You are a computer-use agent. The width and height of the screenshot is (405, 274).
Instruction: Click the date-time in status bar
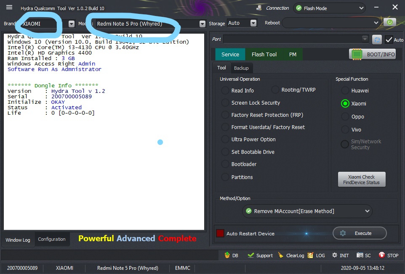pos(362,268)
